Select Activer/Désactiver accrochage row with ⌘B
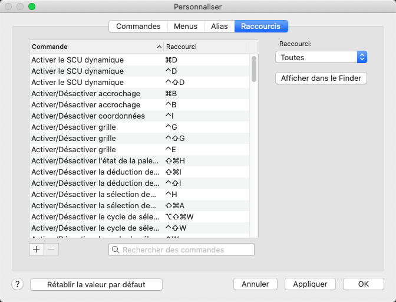The height and width of the screenshot is (302, 396). click(x=88, y=94)
